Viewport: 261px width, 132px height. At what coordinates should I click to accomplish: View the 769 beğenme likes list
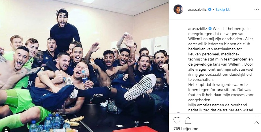pos(186,129)
